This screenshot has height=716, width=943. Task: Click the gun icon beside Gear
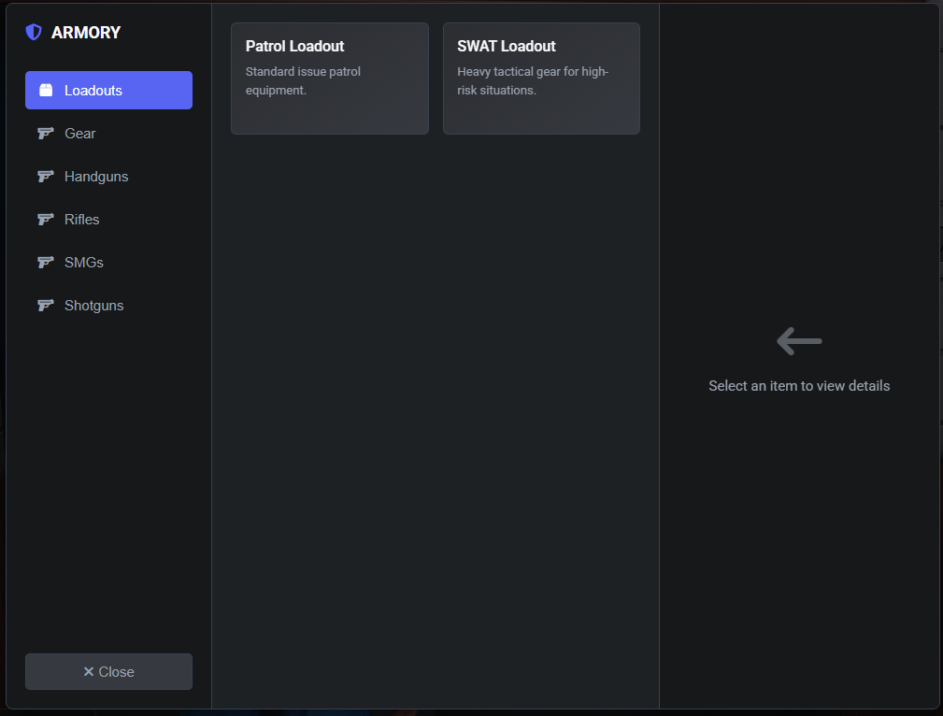coord(46,133)
